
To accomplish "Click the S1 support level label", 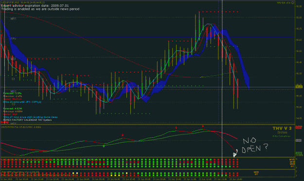I will point(13,79).
